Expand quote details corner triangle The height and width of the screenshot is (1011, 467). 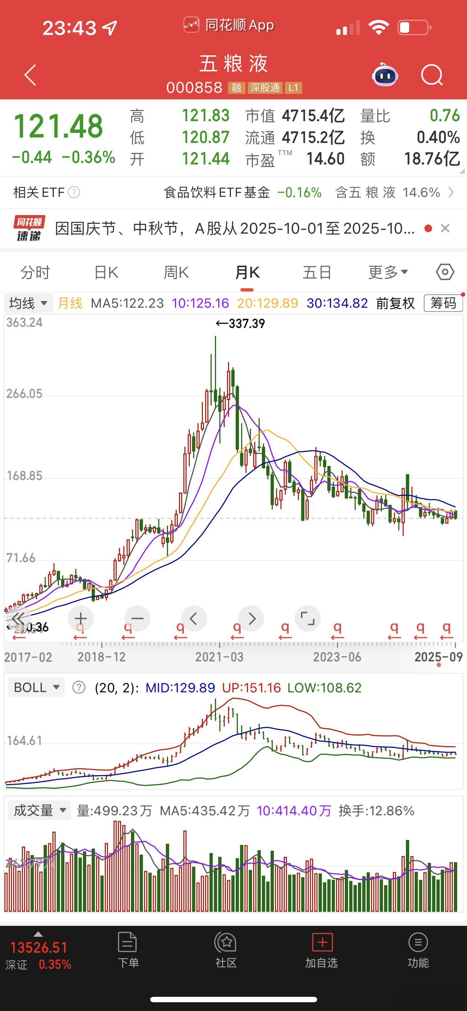pos(462,171)
